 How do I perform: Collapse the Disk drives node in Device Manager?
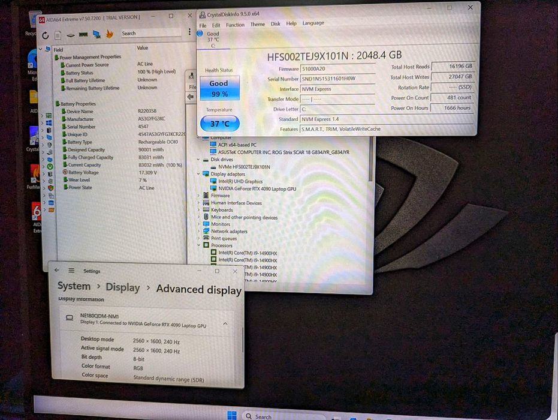tap(198, 160)
